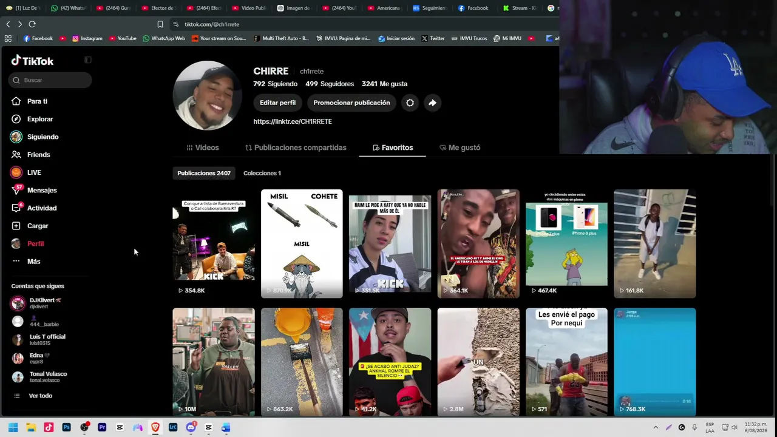
Task: Open the video with 10M views
Action: pos(214,362)
